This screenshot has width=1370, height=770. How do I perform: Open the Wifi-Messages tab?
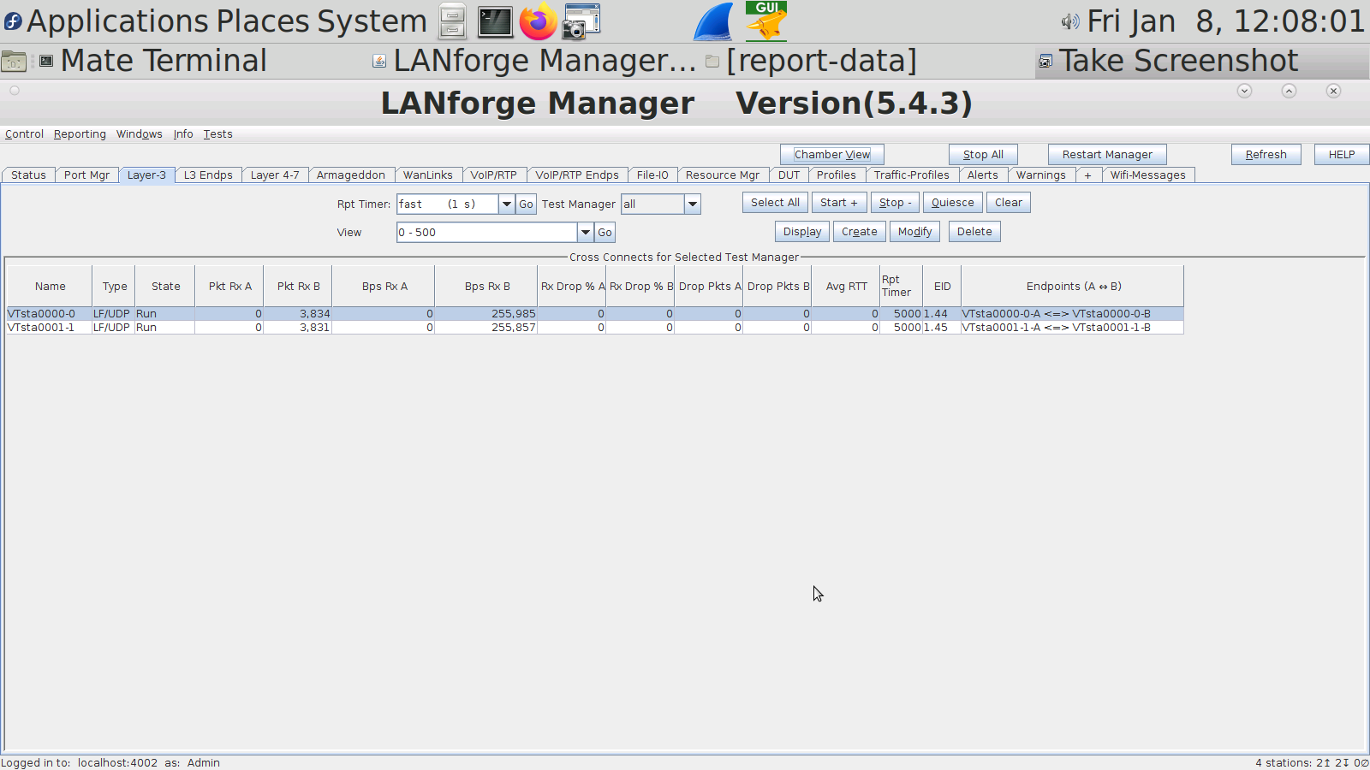coord(1148,175)
